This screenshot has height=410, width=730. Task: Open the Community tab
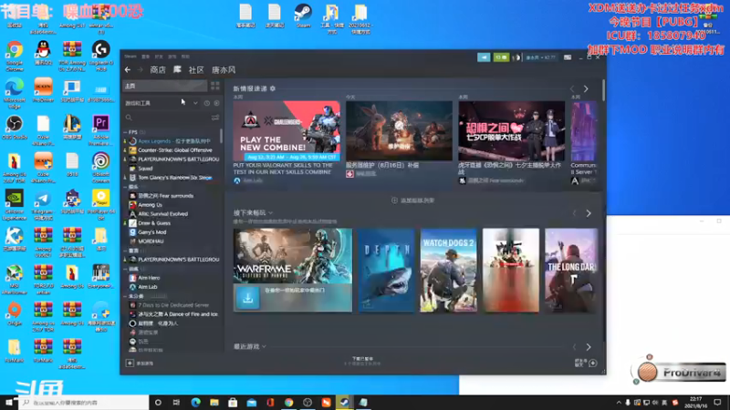click(x=196, y=70)
